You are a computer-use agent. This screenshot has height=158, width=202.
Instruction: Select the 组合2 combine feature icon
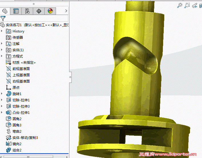[x=9, y=150]
